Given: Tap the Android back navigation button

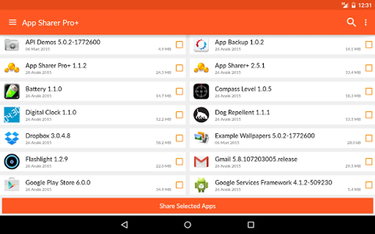Looking at the screenshot, I should [x=124, y=225].
